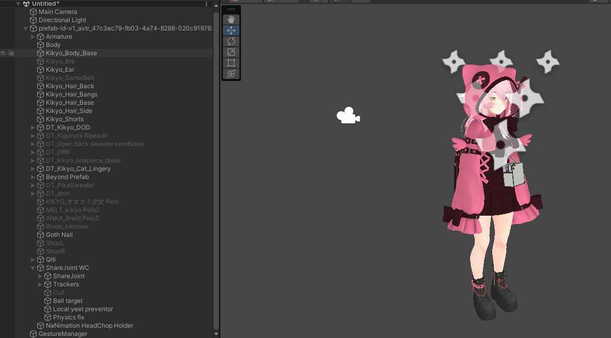Toggle picking hand icon for Kikyo_Body_Base
Screen dimensions: 611x338
[x=11, y=53]
